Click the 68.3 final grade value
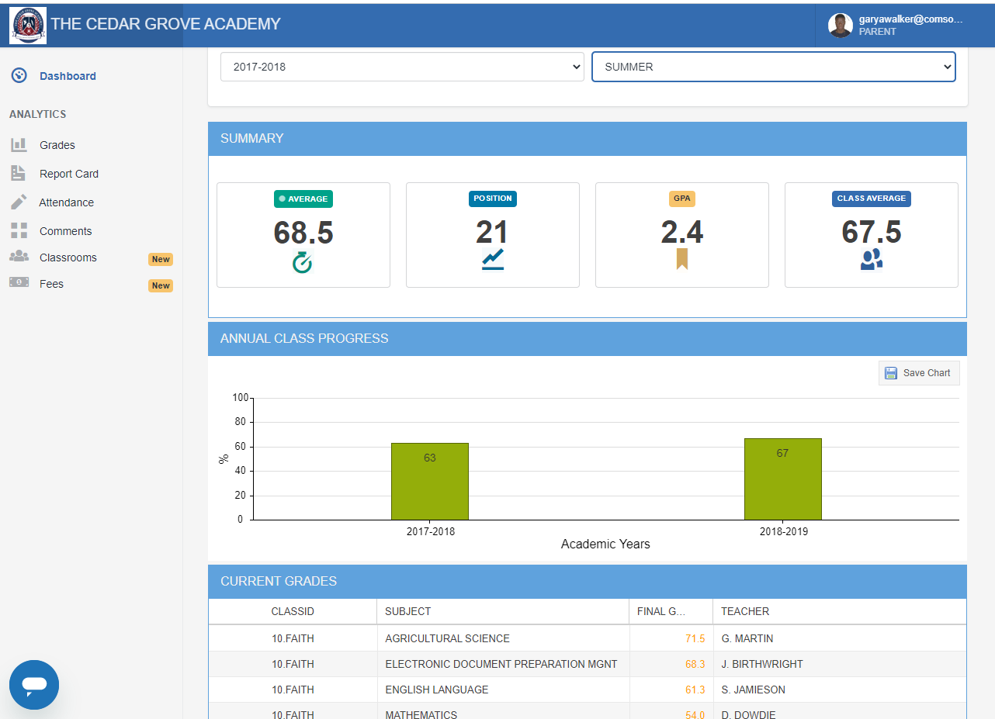The image size is (995, 719). tap(695, 664)
